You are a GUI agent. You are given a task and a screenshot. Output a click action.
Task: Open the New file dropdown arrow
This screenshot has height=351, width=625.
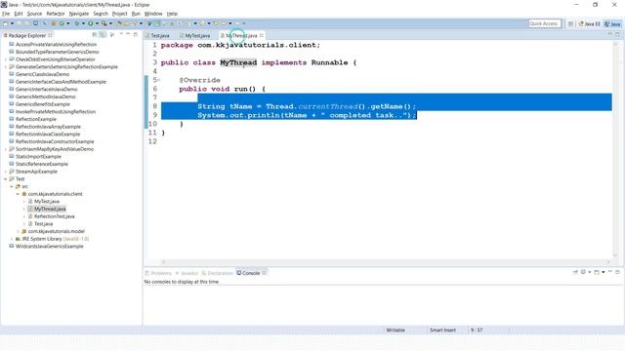coord(12,23)
